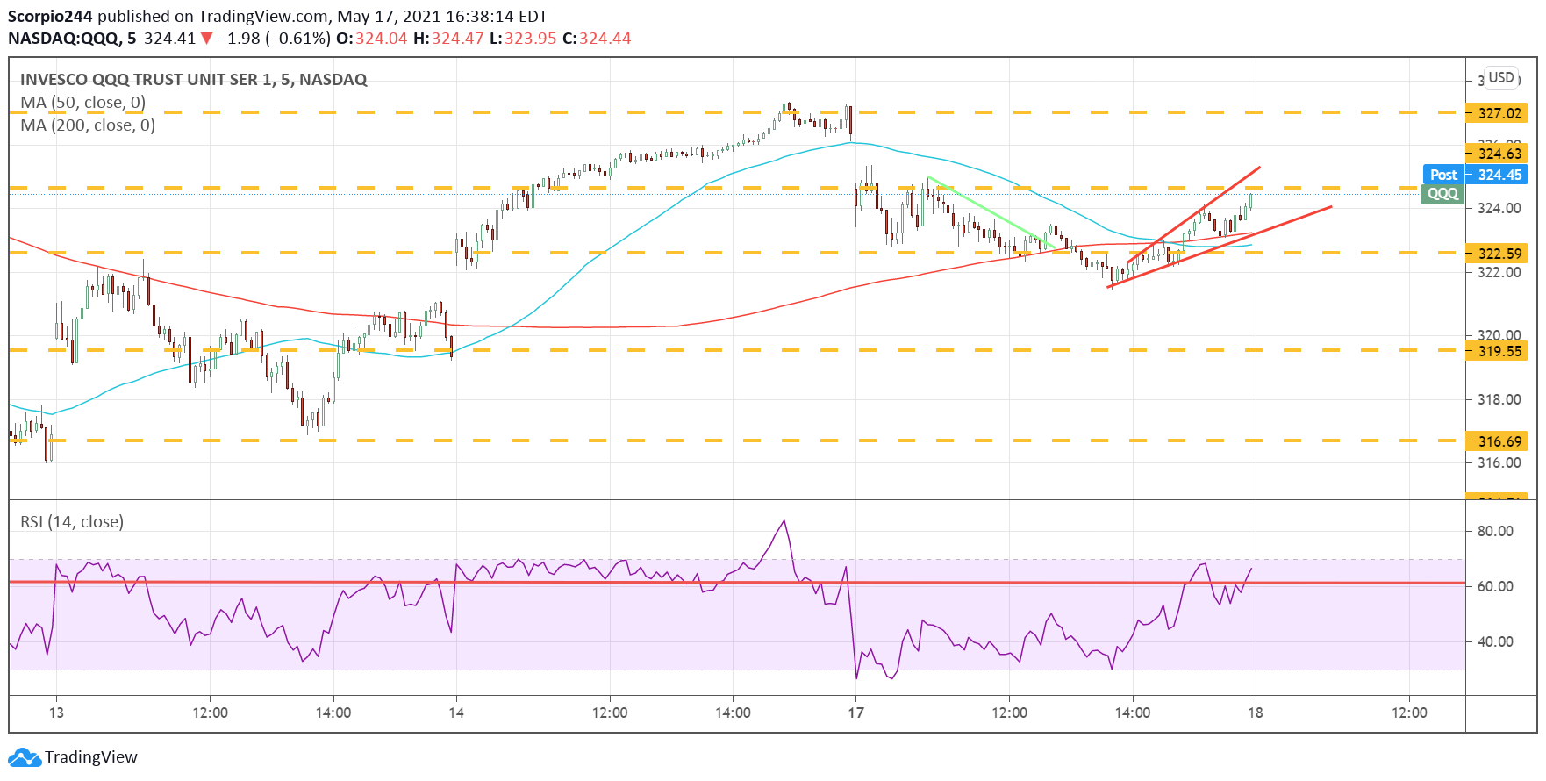Click the date label 14 on time axis

(x=456, y=713)
